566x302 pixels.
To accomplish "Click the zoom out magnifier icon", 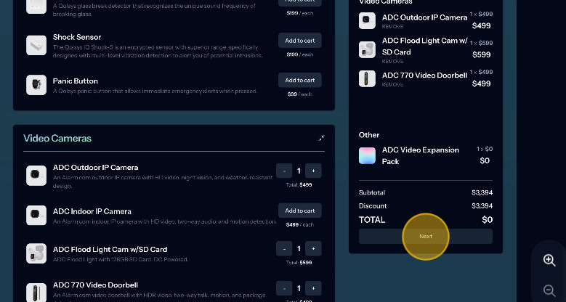I will [549, 290].
